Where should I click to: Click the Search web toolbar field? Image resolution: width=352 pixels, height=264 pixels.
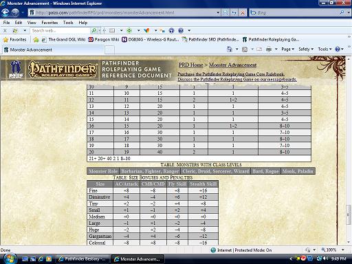60,30
